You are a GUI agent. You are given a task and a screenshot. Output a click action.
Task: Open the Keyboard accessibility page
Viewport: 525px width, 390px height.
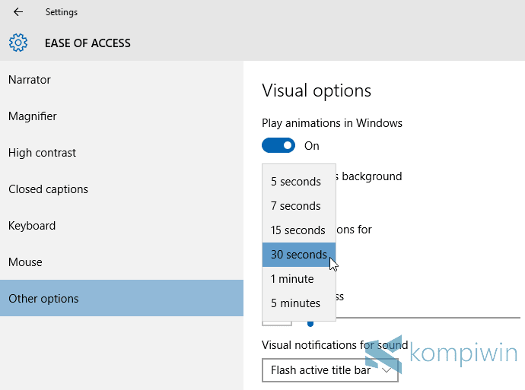point(32,226)
